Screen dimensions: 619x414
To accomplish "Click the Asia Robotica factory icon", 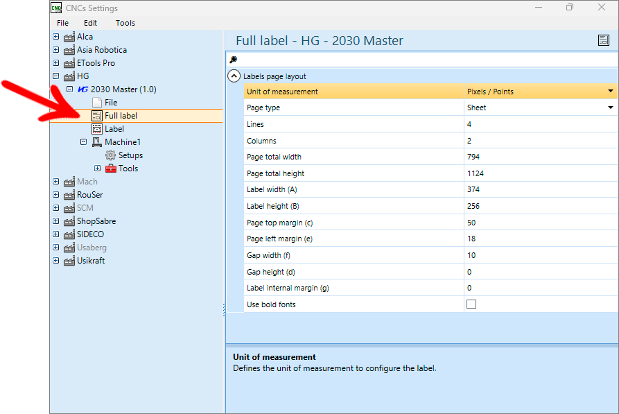I will tap(69, 50).
